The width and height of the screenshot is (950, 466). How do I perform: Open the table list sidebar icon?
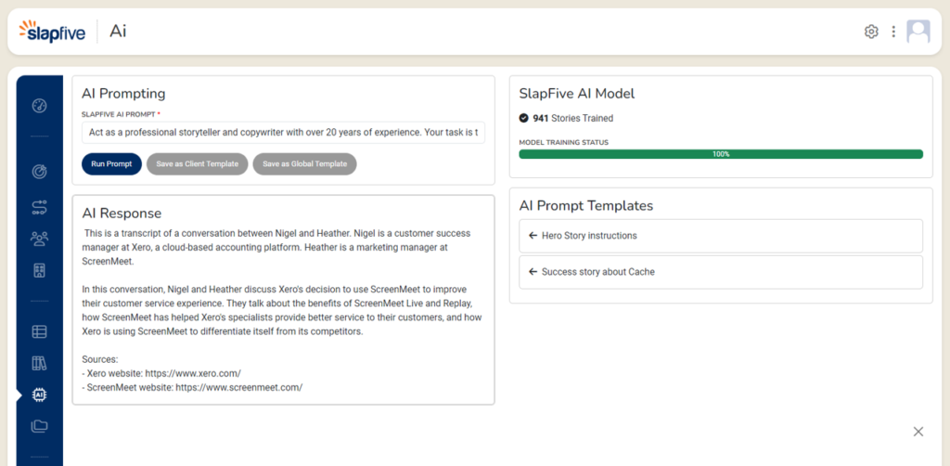coord(39,331)
